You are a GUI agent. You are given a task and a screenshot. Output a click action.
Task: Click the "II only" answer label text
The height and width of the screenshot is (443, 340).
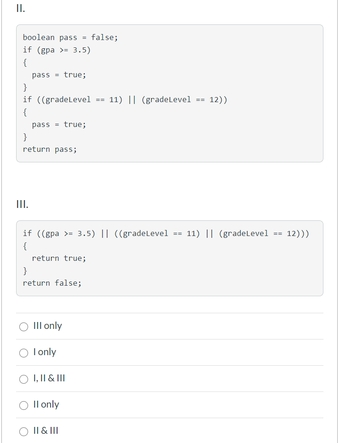coord(46,404)
